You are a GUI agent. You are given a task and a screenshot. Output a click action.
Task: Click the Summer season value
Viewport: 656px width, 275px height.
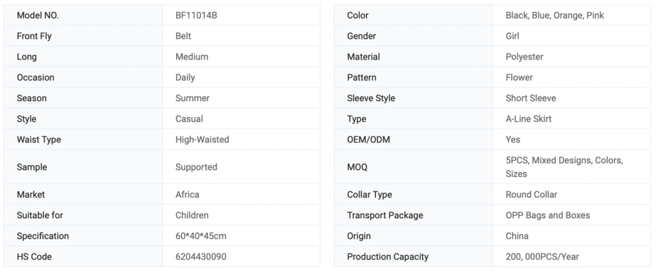point(192,98)
